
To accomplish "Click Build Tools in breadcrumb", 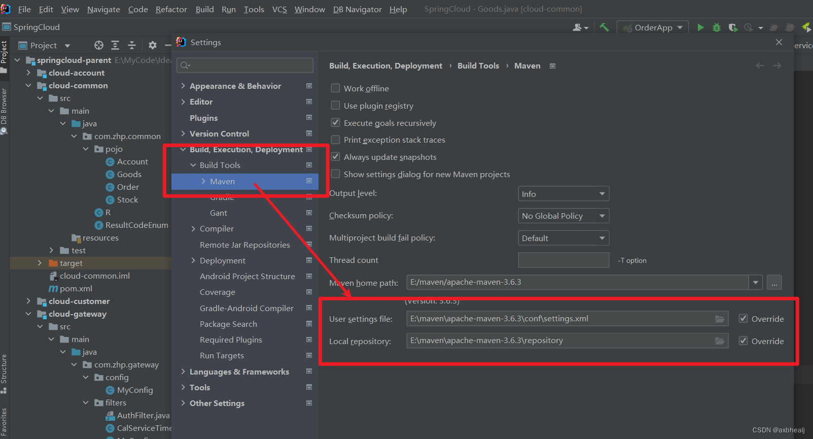I will (478, 65).
